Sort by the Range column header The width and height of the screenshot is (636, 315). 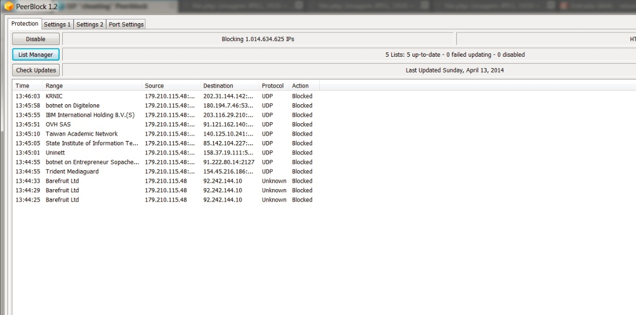[x=92, y=85]
